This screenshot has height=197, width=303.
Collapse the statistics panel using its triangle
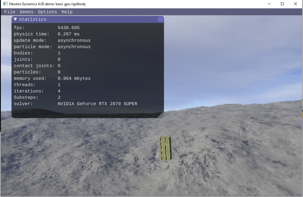(16, 19)
